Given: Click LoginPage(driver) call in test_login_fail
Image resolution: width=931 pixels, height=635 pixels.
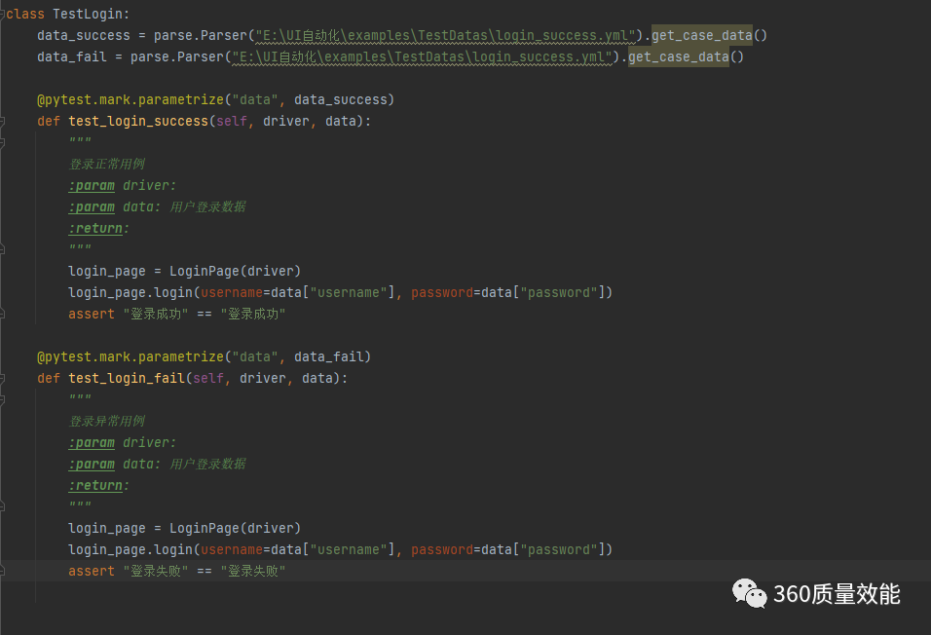Looking at the screenshot, I should pyautogui.click(x=235, y=528).
